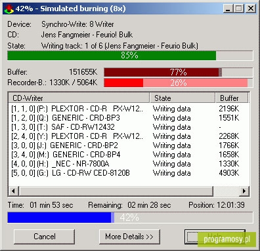Screen dimensions: 260x251
Task: Click Position 12:01:39 value
Action: click(x=230, y=205)
